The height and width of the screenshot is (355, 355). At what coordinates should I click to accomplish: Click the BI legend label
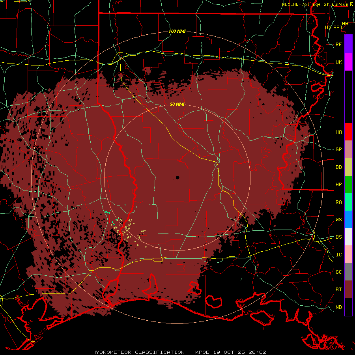pyautogui.click(x=338, y=290)
